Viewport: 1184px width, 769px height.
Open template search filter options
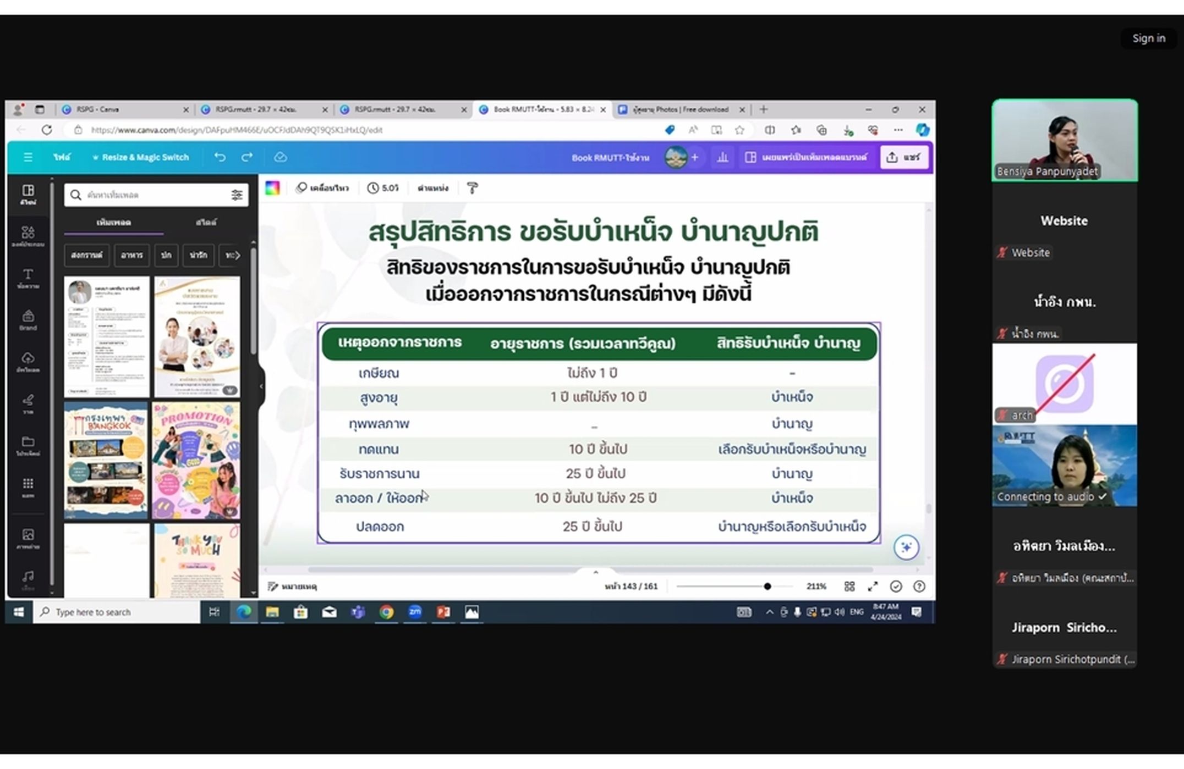237,195
